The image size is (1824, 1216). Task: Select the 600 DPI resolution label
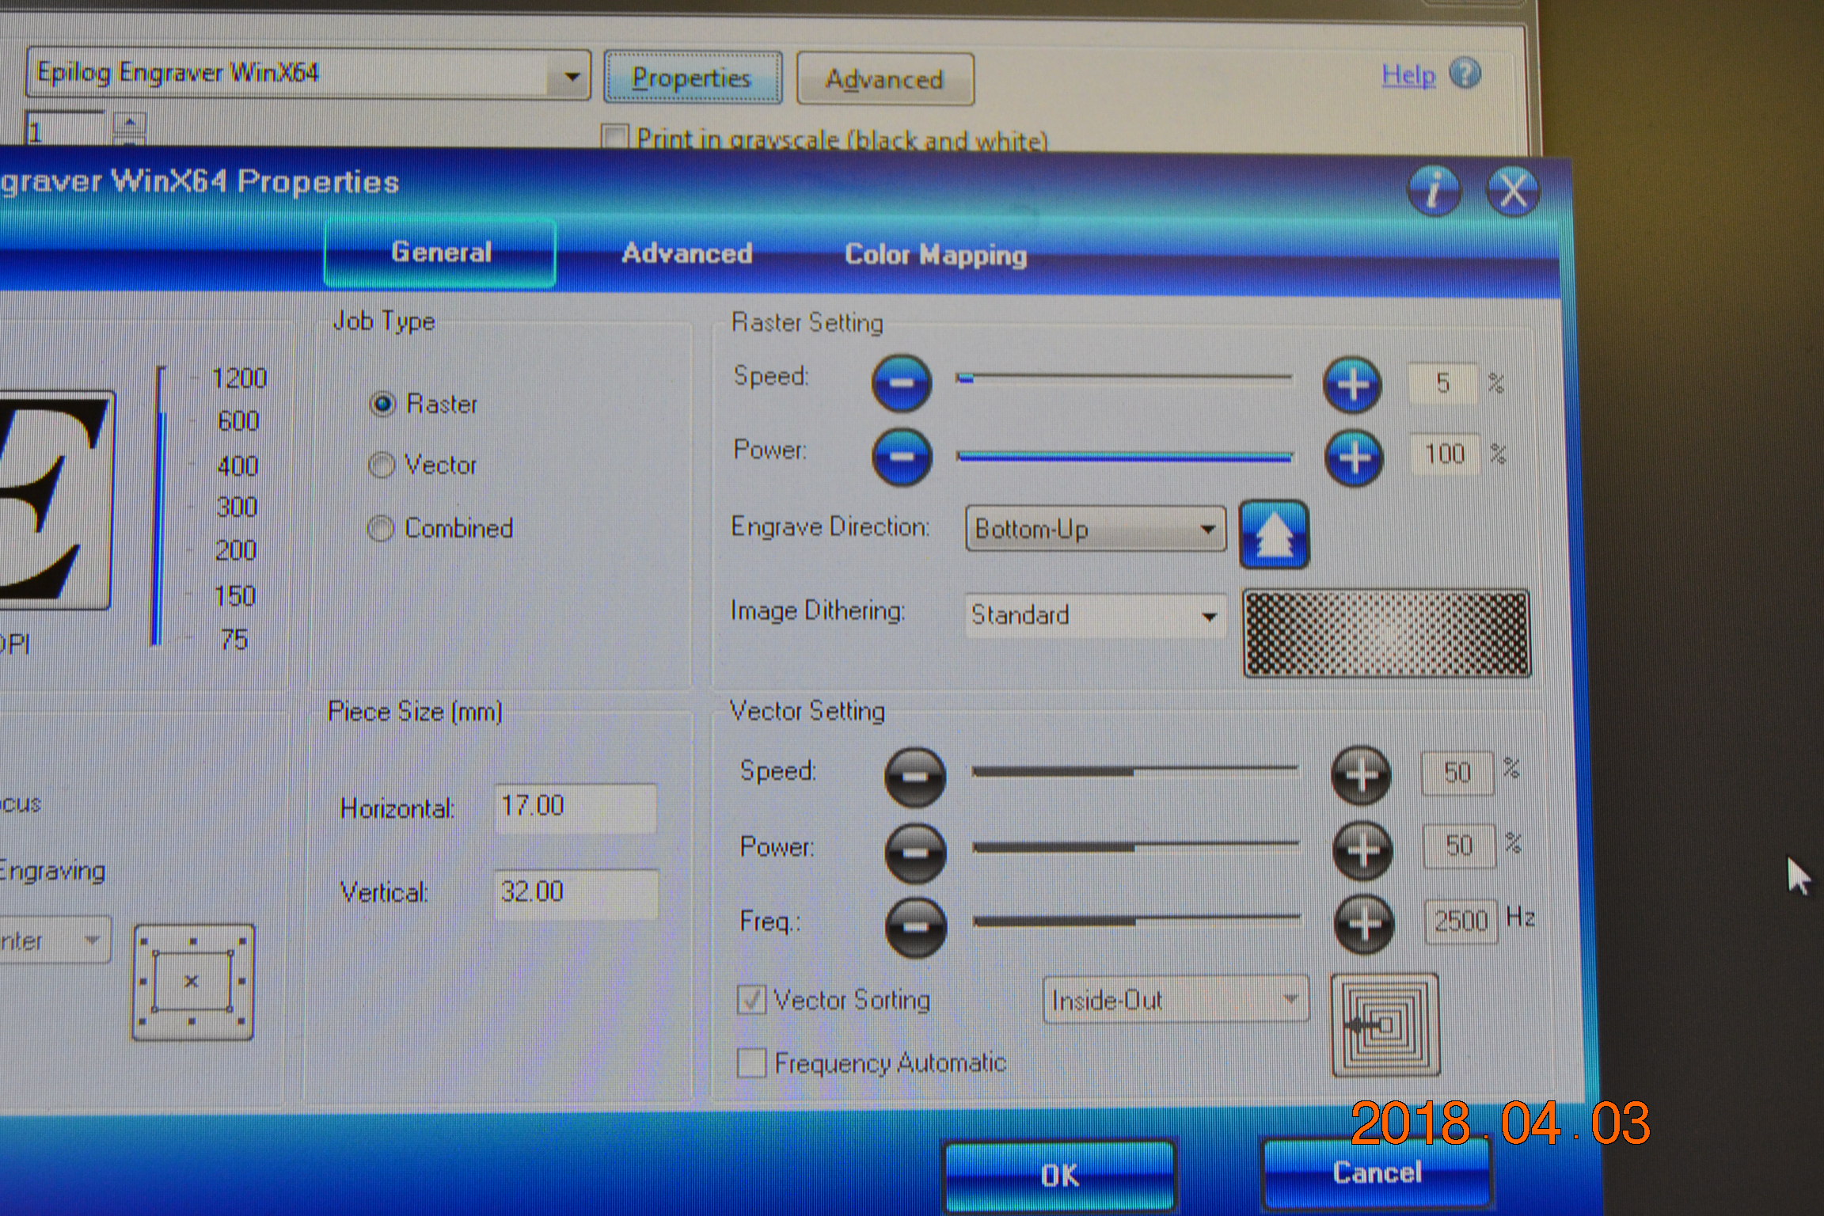click(x=238, y=421)
